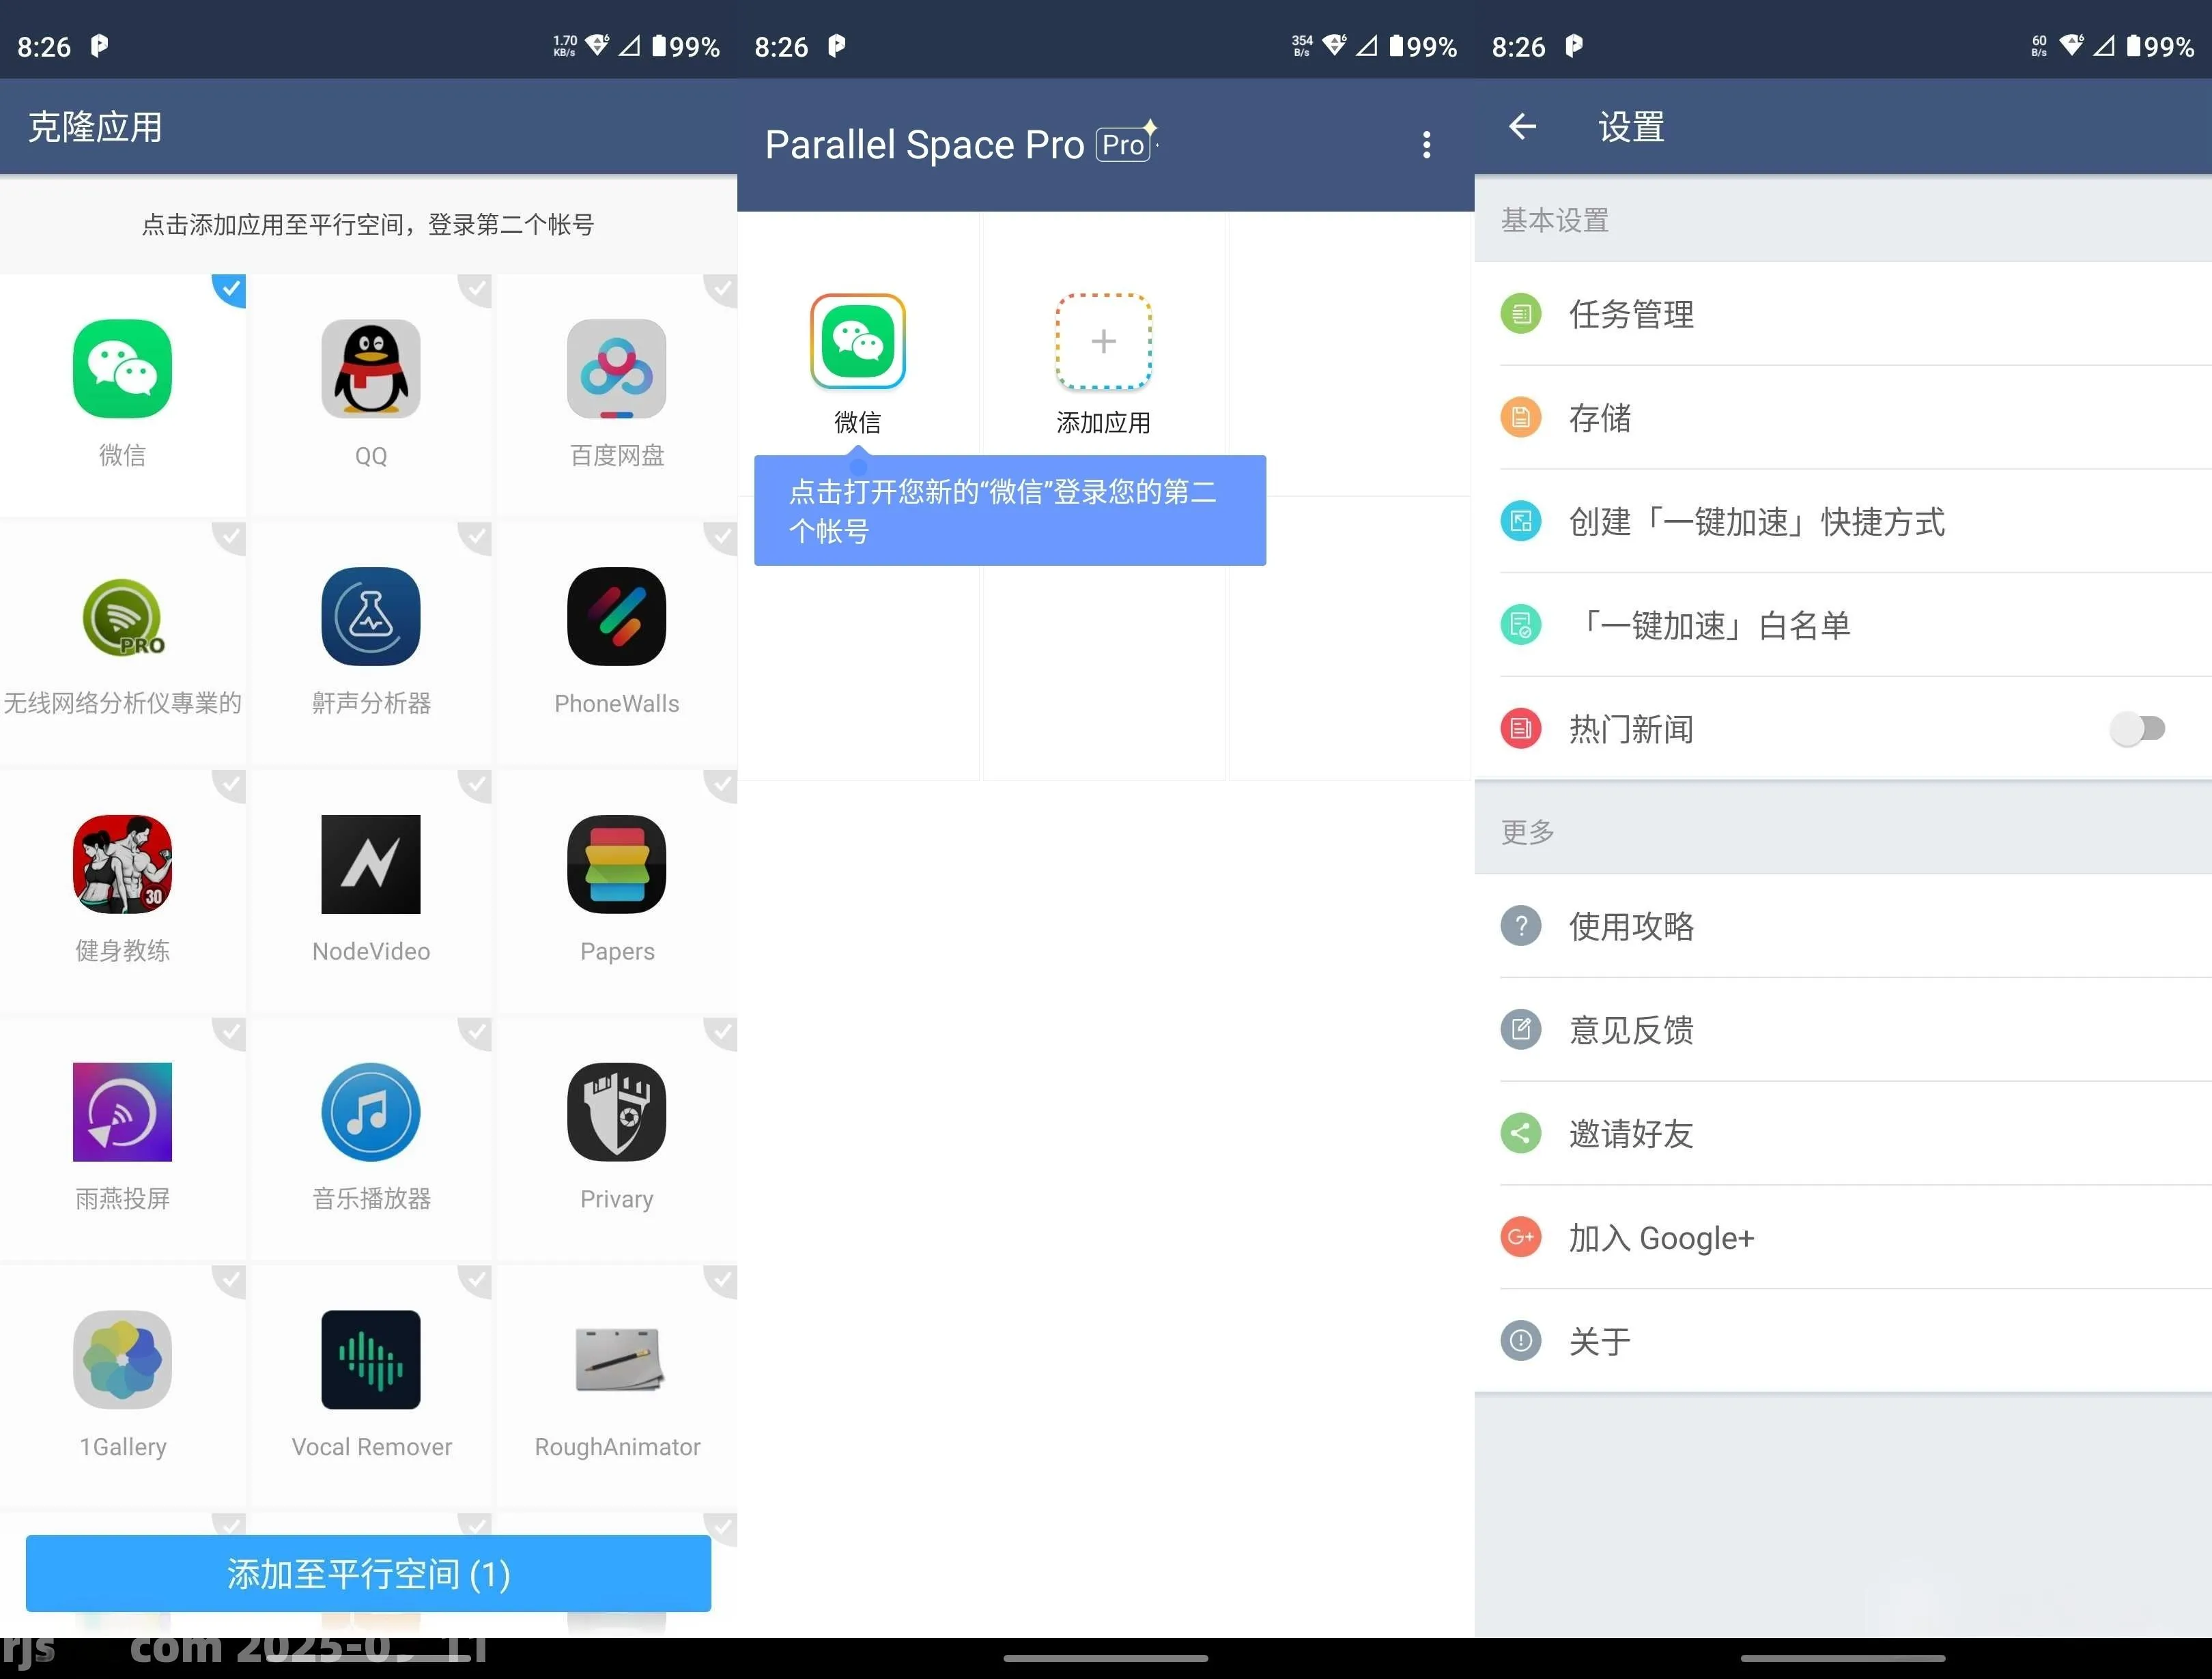This screenshot has height=1679, width=2212.
Task: Check the QQ tile checkbox
Action: click(477, 289)
